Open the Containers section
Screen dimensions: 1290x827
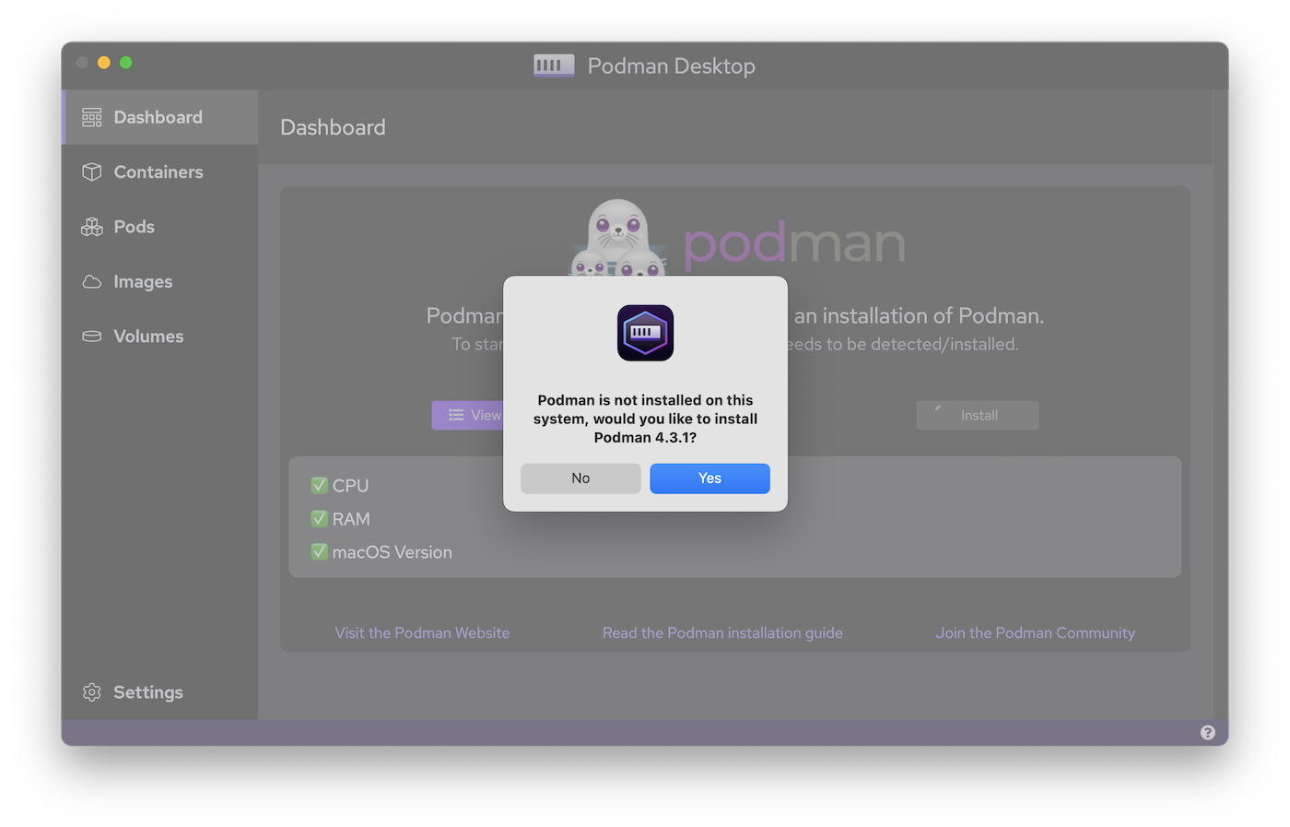158,172
